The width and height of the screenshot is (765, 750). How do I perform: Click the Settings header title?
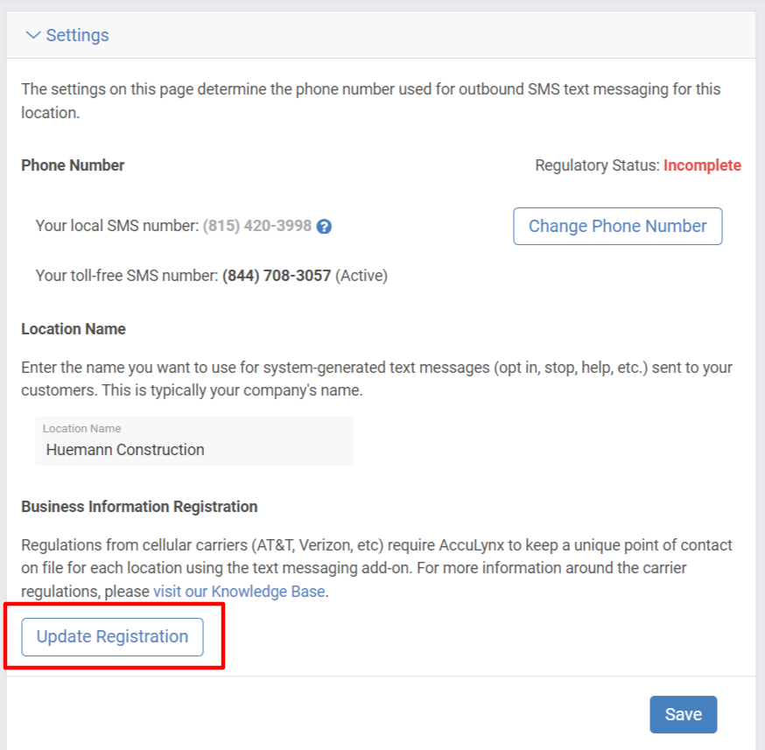tap(78, 35)
